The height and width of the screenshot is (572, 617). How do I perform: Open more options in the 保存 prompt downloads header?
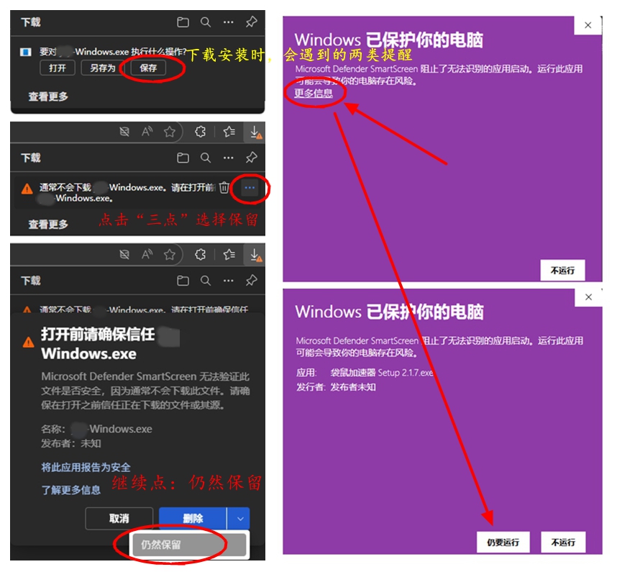tap(228, 22)
